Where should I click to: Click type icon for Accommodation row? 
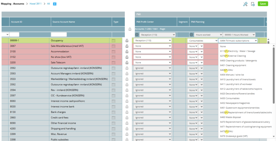coord(113,52)
